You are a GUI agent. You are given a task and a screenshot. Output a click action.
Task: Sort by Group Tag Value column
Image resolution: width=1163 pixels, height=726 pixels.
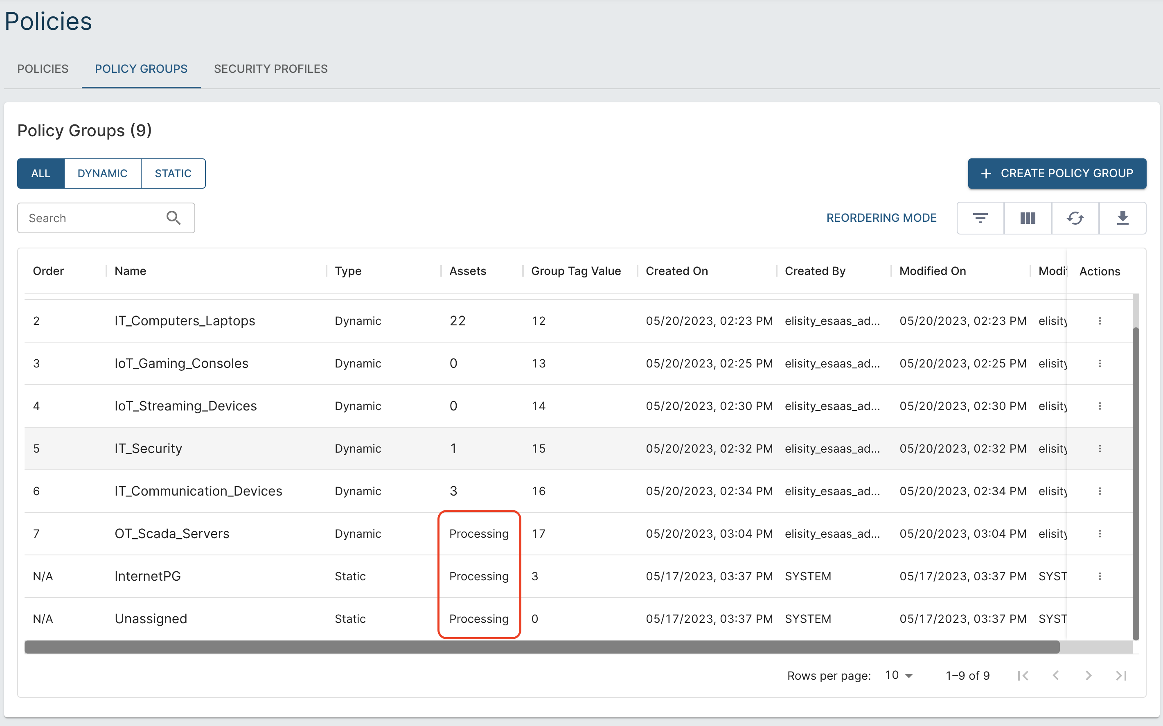(x=576, y=271)
